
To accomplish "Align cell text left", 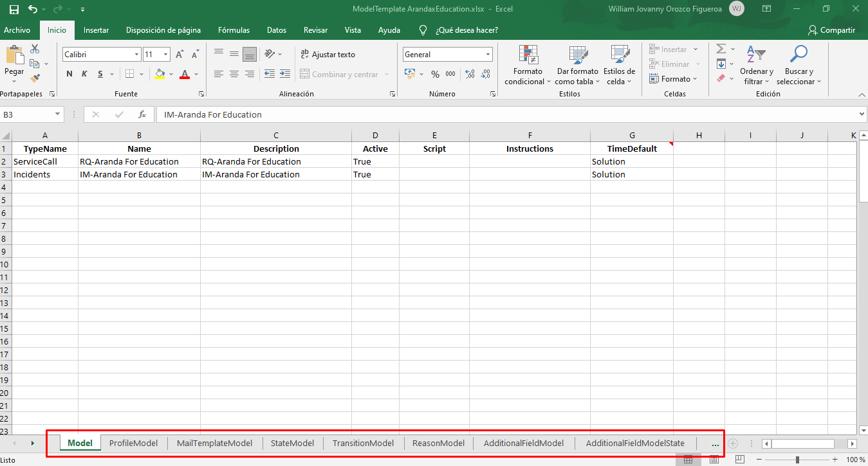I will (219, 74).
